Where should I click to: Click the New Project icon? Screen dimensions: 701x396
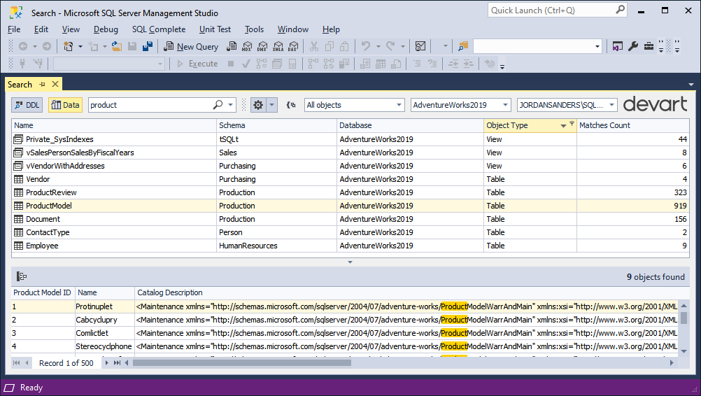pos(69,46)
